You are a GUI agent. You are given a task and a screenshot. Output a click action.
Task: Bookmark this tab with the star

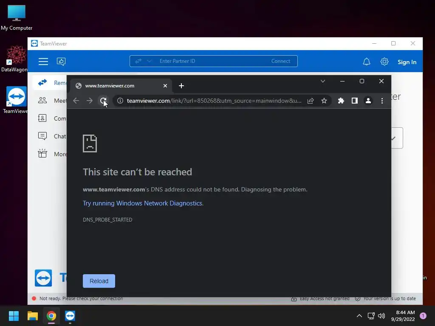[324, 101]
